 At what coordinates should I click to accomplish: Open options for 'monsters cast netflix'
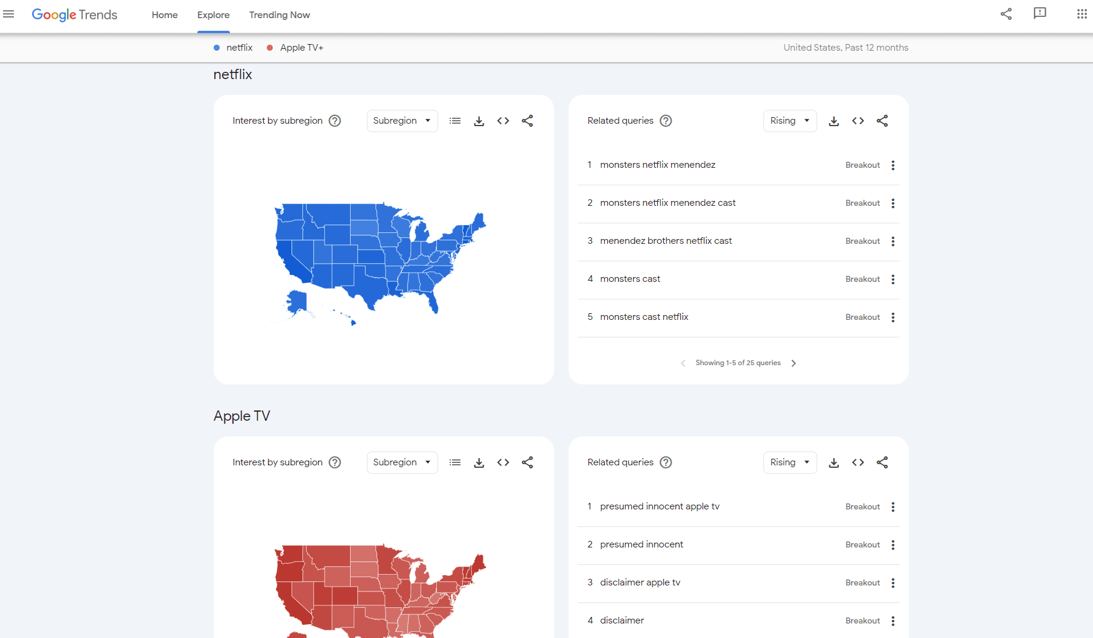click(893, 317)
